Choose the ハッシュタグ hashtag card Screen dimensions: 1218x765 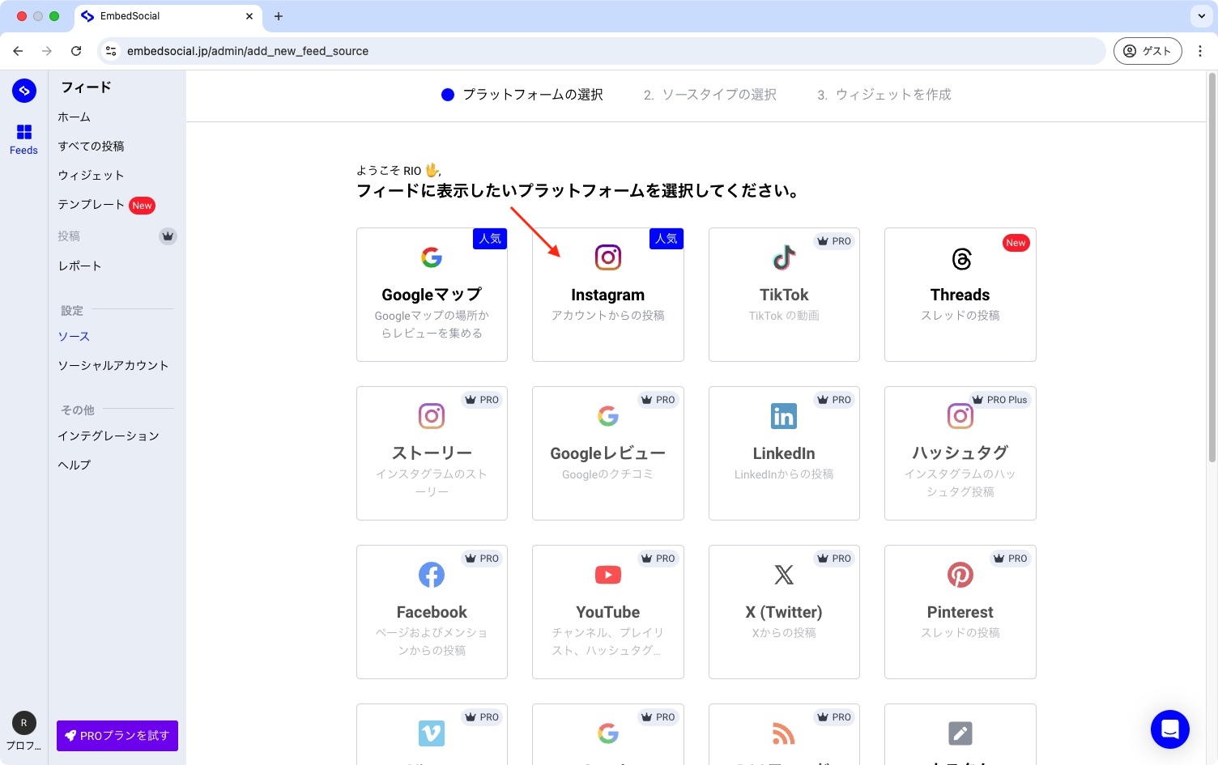click(x=960, y=453)
